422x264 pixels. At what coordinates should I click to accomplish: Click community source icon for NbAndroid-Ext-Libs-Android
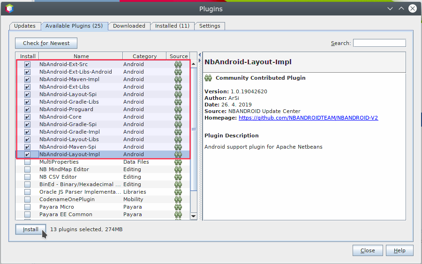tap(178, 72)
